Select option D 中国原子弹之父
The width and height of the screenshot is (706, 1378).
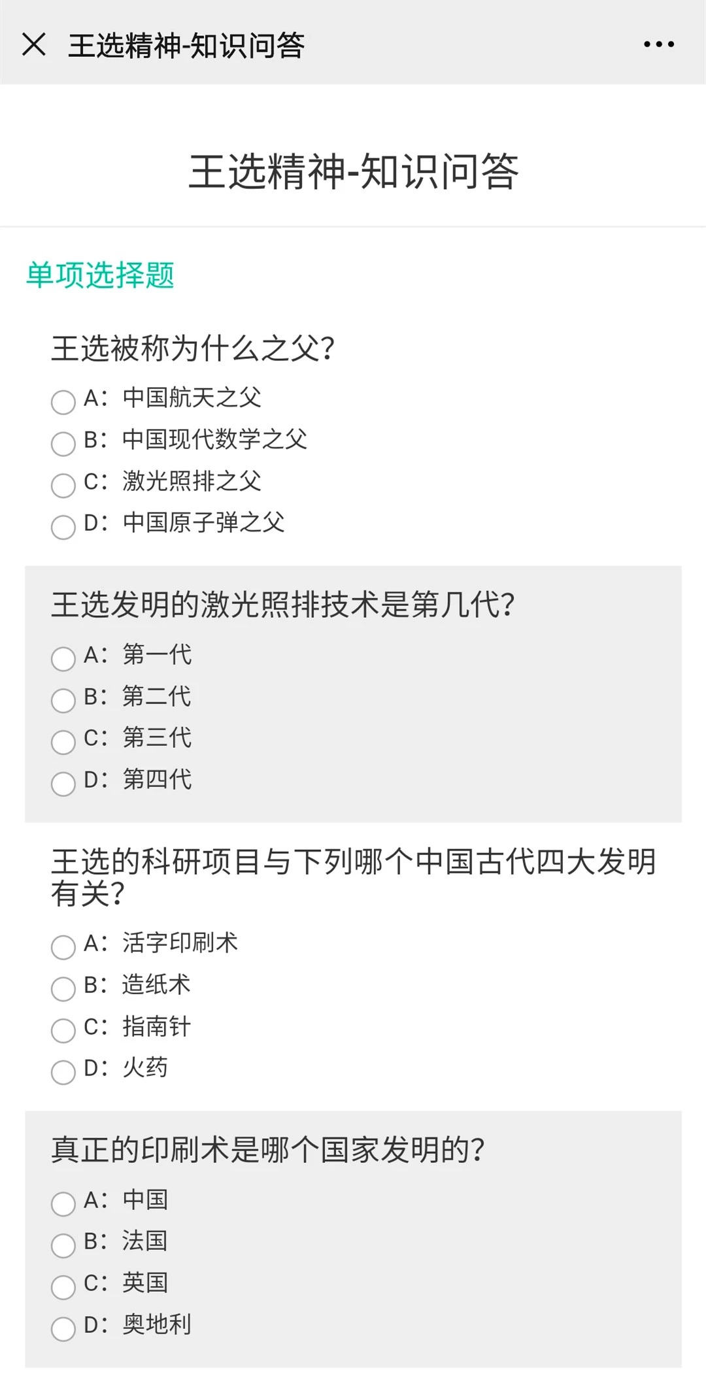pyautogui.click(x=63, y=527)
